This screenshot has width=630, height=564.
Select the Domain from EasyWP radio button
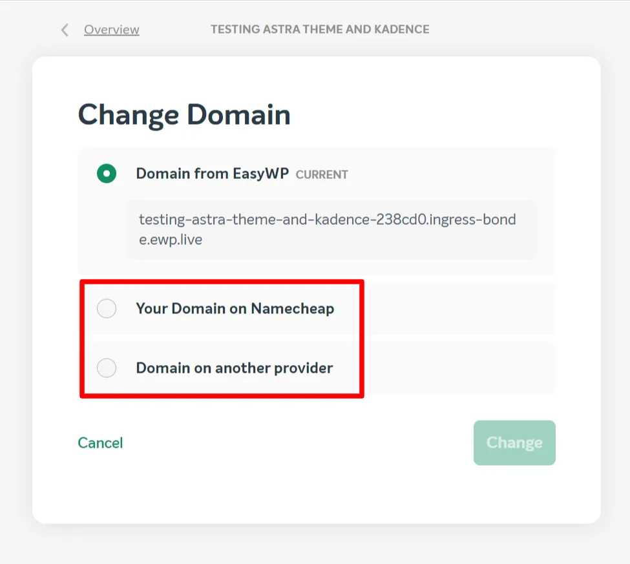coord(106,173)
